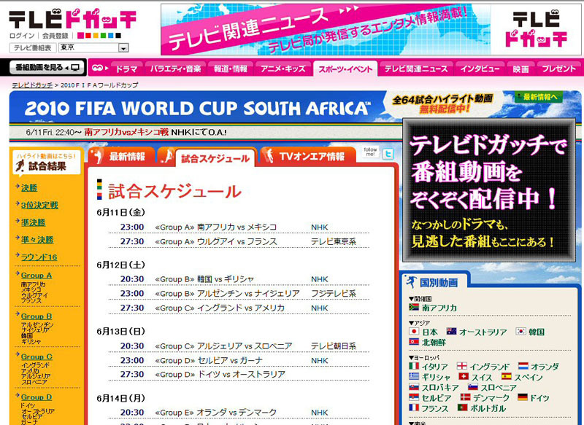Click the North Korea flag icon
The image size is (584, 425).
point(414,341)
